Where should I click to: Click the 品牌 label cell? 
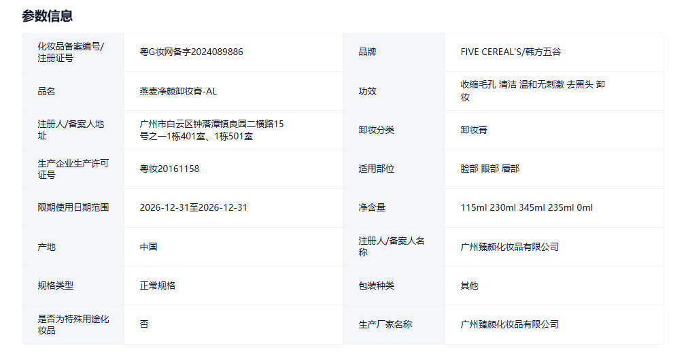point(367,52)
